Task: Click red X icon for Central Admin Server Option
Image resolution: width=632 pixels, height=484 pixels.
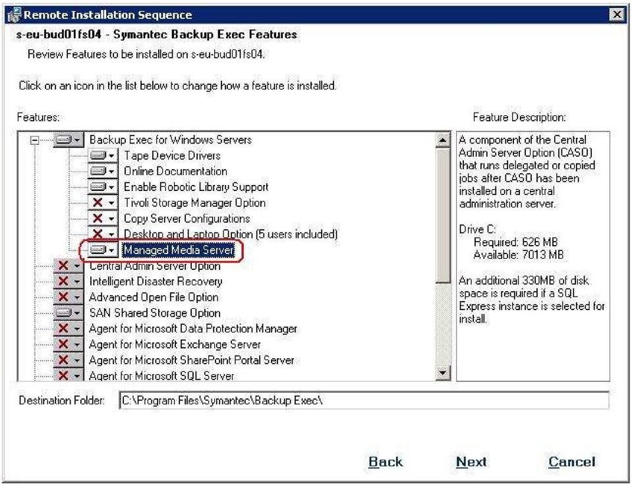Action: coord(63,266)
